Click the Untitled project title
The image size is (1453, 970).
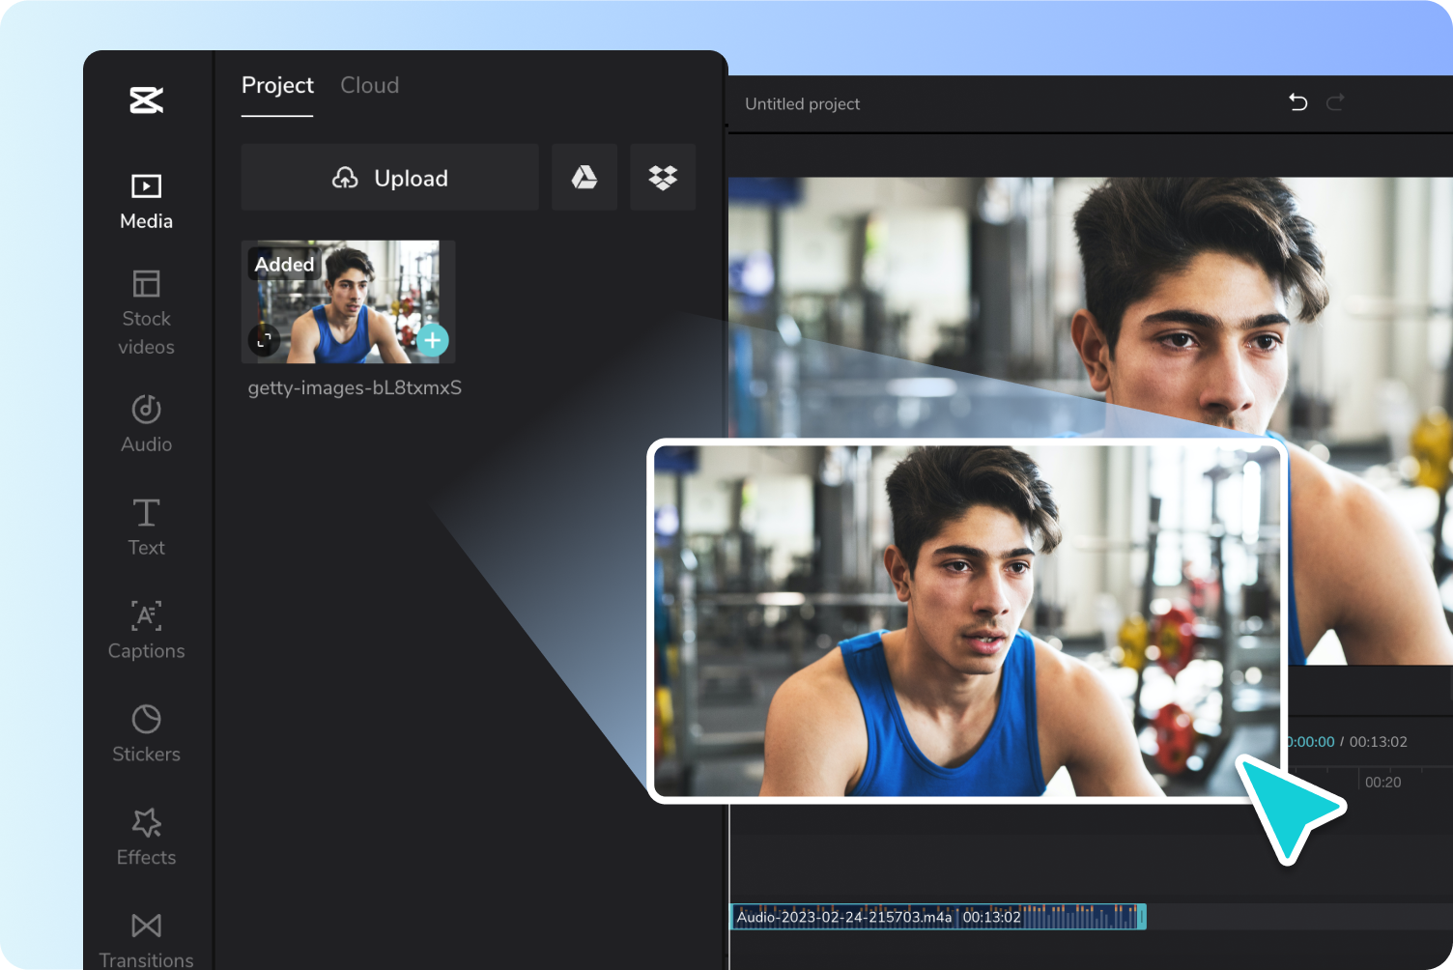pos(802,103)
